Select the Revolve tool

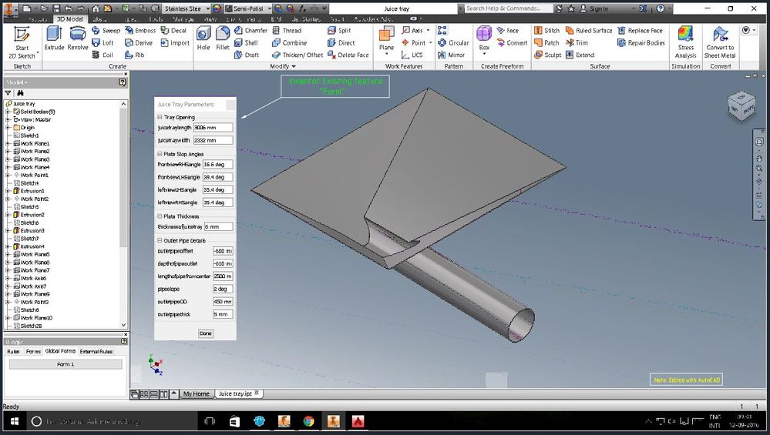[x=78, y=38]
